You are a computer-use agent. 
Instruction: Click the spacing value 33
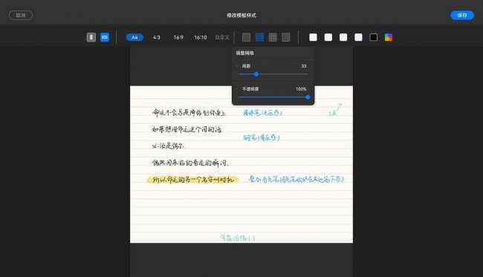(x=304, y=66)
